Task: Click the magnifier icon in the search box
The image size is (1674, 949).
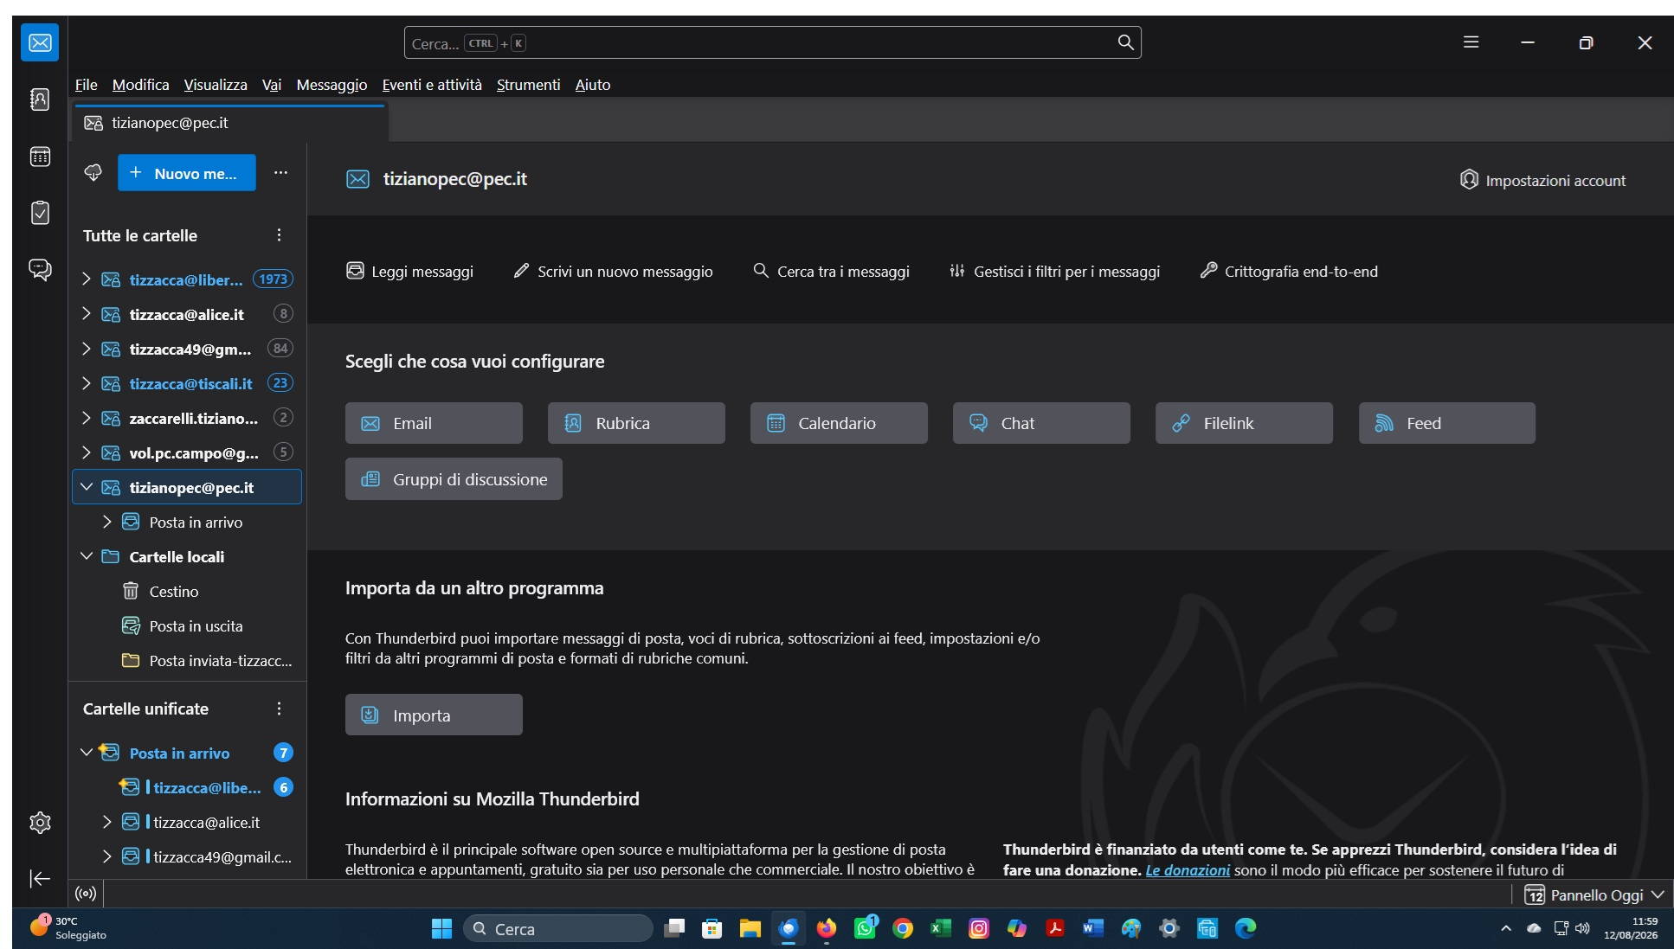Action: click(1125, 42)
